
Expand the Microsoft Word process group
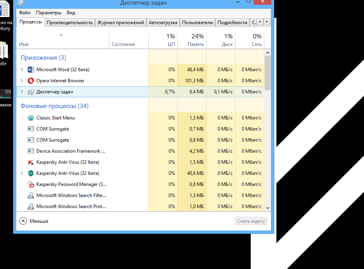coord(22,69)
